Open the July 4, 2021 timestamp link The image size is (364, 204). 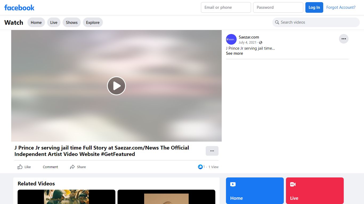click(248, 42)
